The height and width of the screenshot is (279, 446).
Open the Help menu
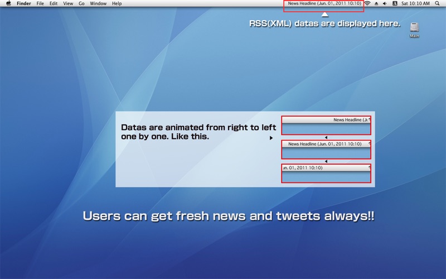tap(117, 3)
